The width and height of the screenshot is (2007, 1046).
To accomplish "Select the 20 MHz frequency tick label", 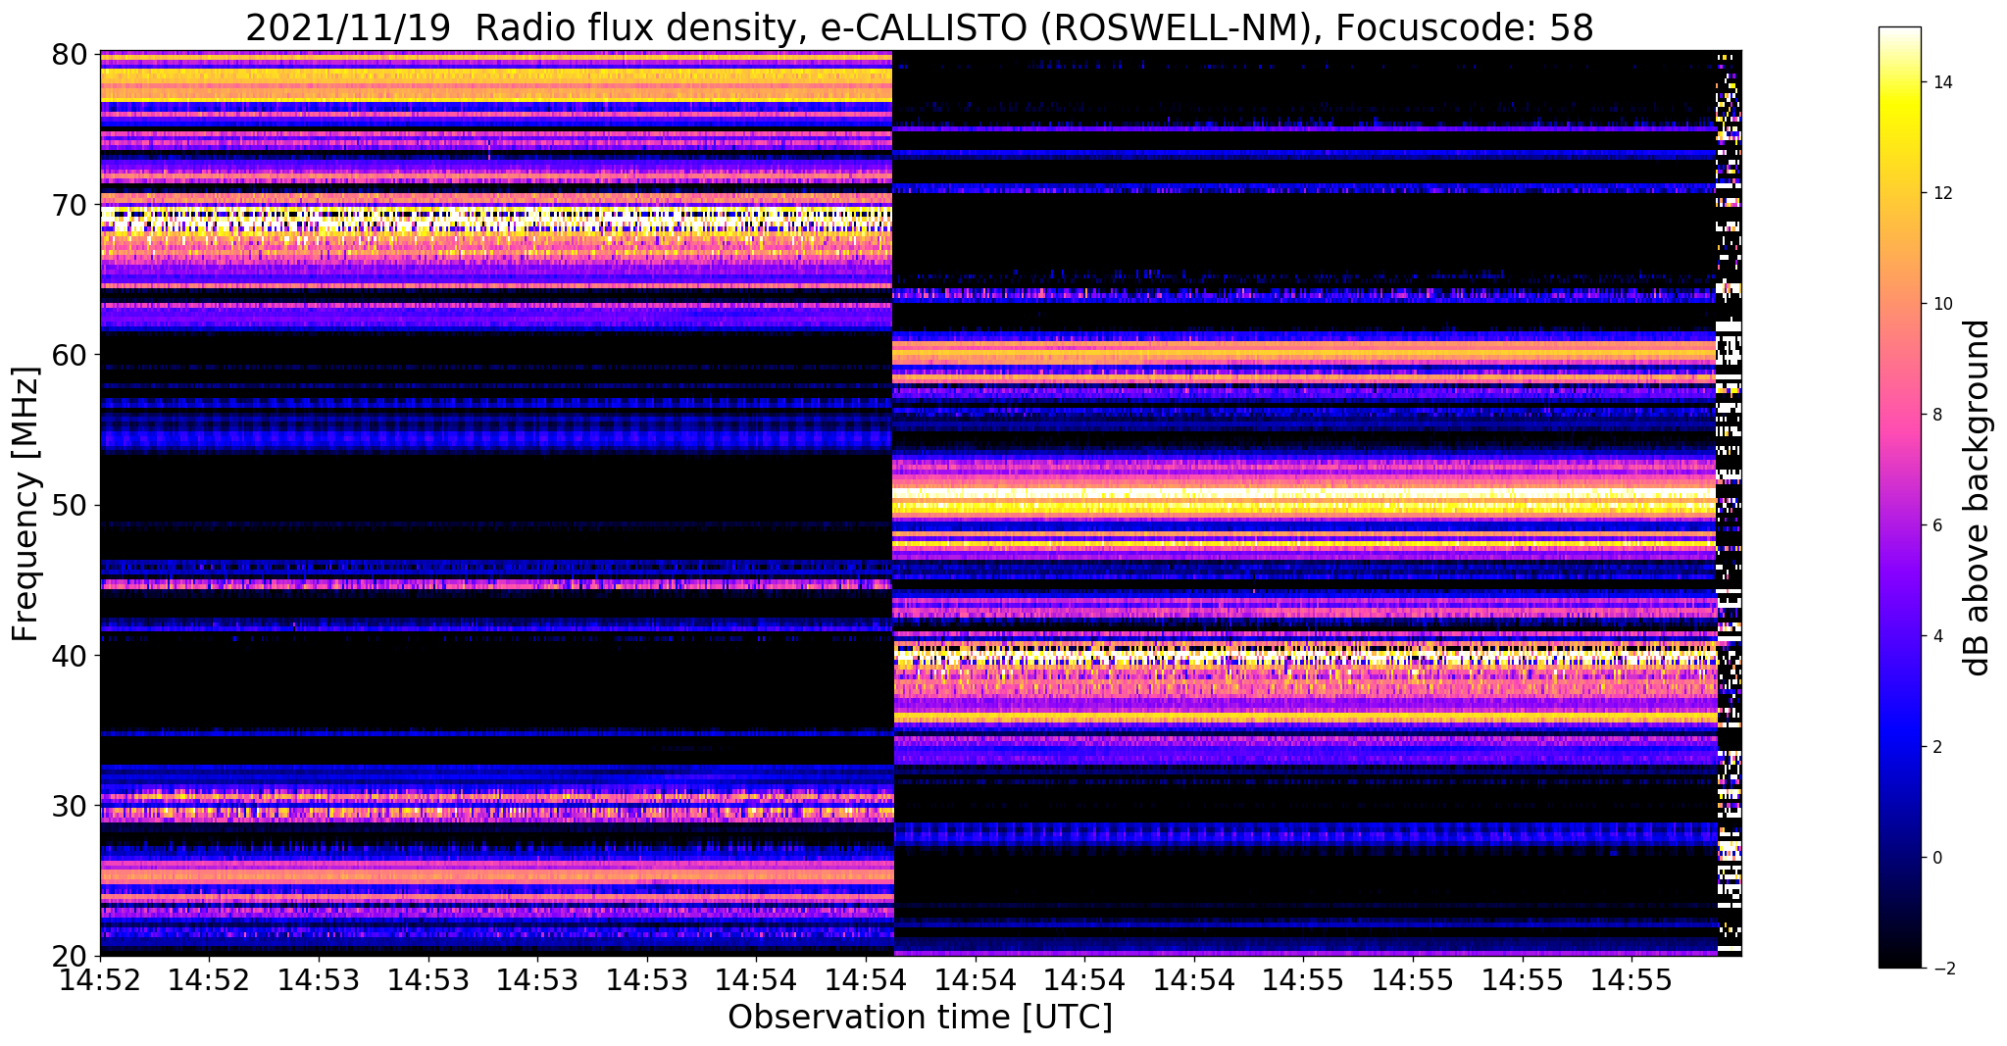I will (x=69, y=955).
